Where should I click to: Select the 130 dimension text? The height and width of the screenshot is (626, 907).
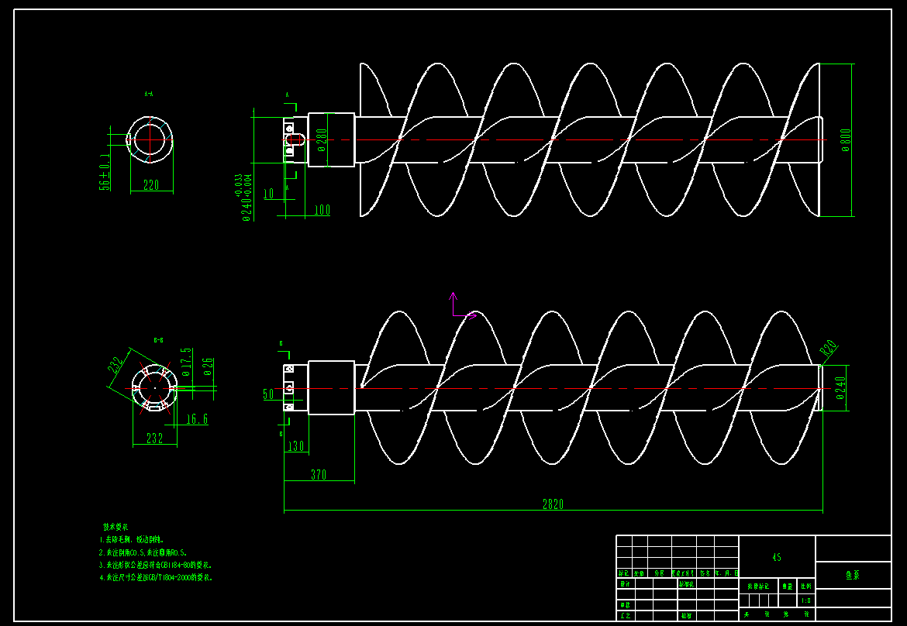[x=296, y=445]
